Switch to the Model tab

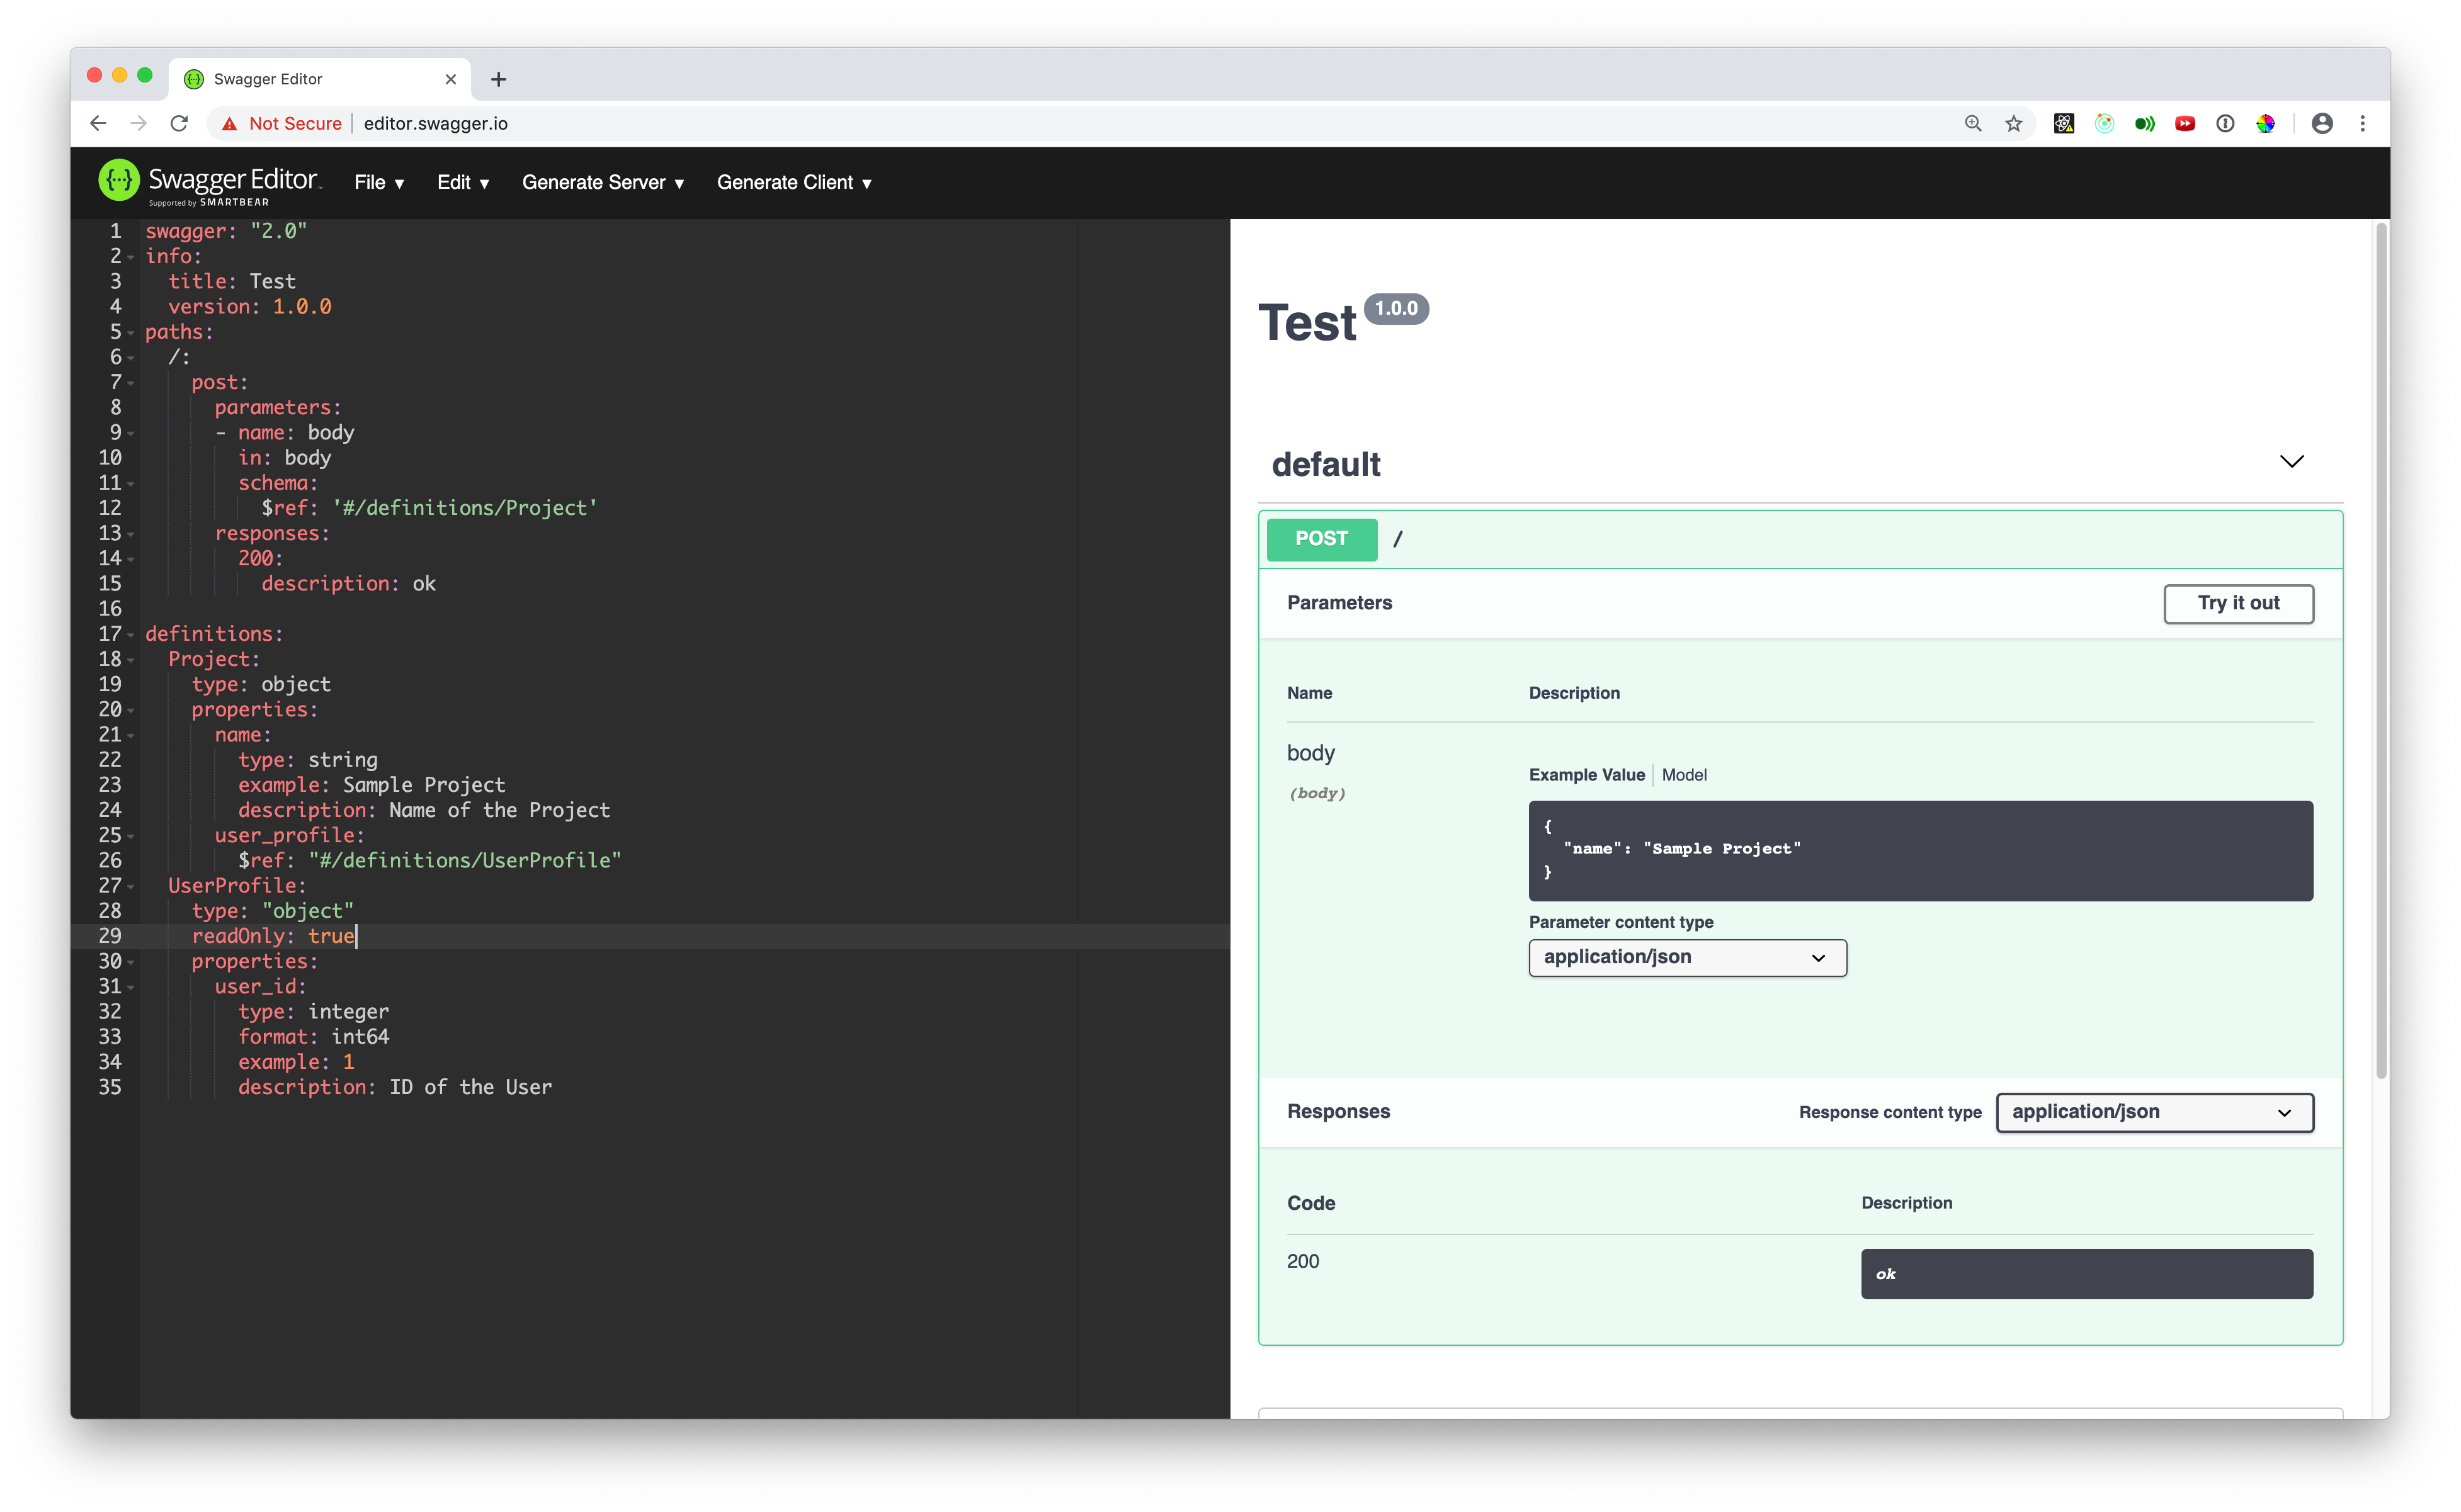1684,775
